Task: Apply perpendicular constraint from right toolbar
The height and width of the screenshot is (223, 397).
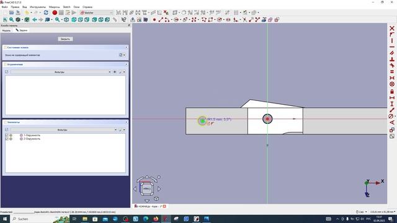Action: [392, 59]
